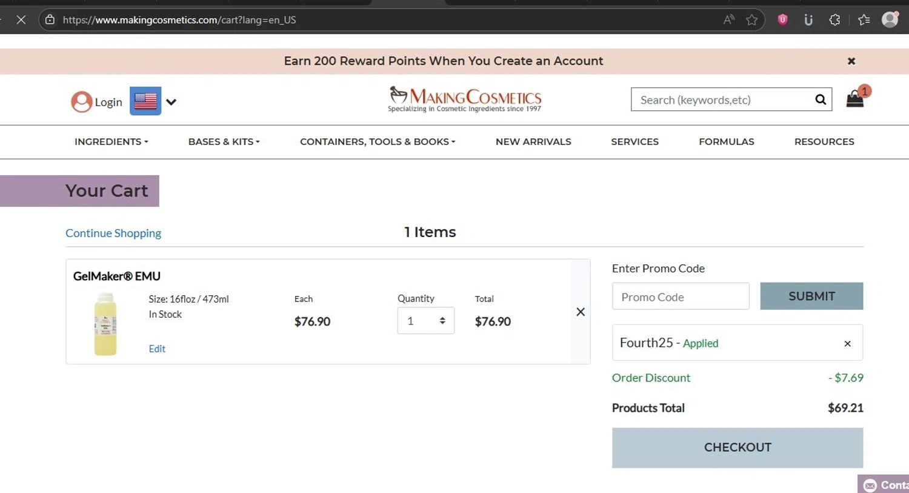Viewport: 909px width, 493px height.
Task: Open Containers, Tools & Books menu
Action: point(378,142)
